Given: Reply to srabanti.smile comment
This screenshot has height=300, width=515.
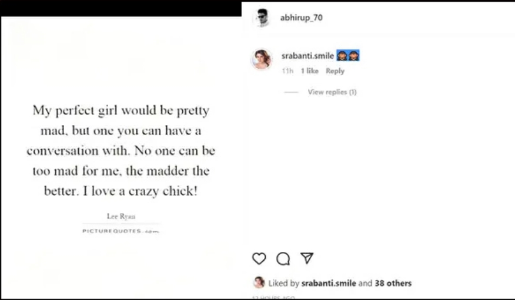Looking at the screenshot, I should click(x=335, y=71).
